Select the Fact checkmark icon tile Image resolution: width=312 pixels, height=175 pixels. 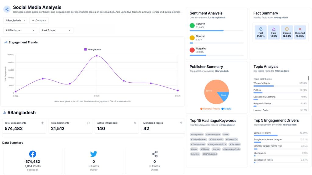[261, 32]
